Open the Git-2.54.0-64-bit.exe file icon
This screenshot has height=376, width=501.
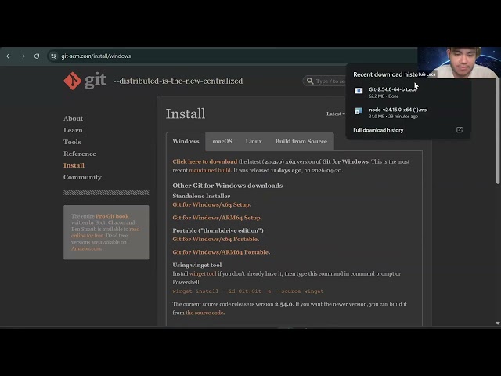[359, 91]
